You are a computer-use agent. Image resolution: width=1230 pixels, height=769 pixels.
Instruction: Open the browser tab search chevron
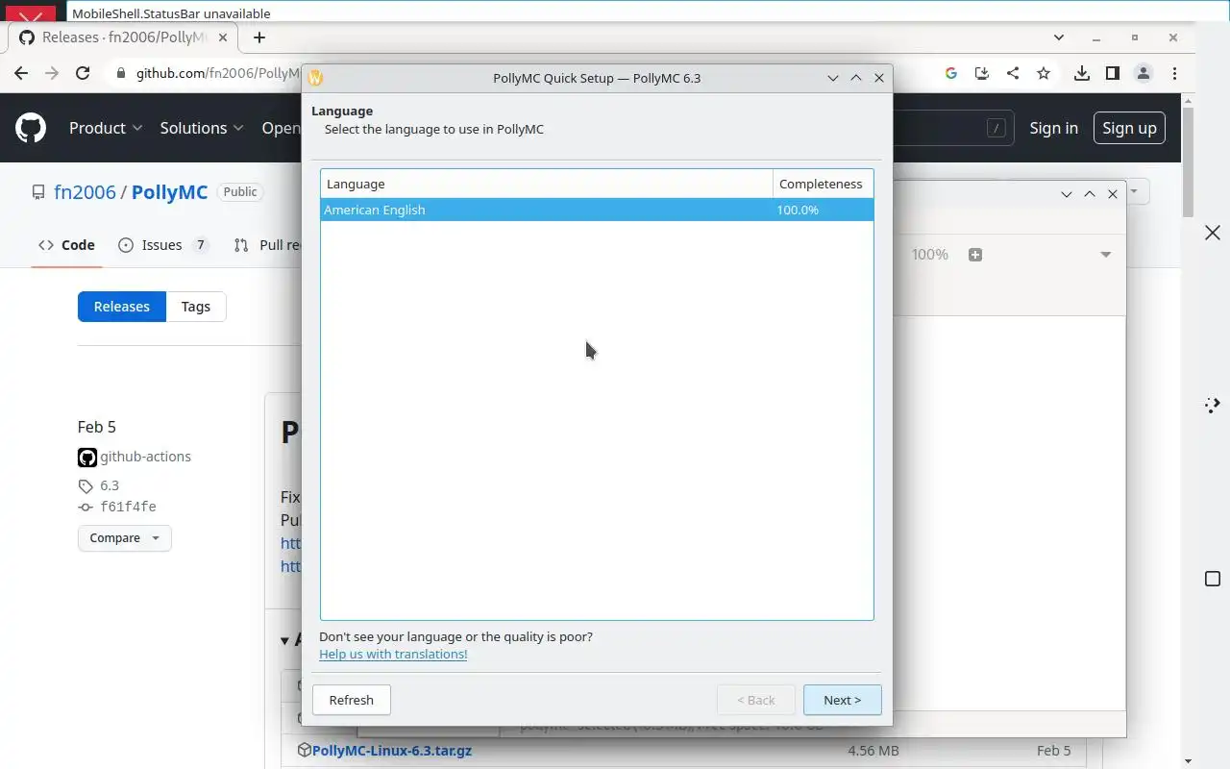point(1059,37)
